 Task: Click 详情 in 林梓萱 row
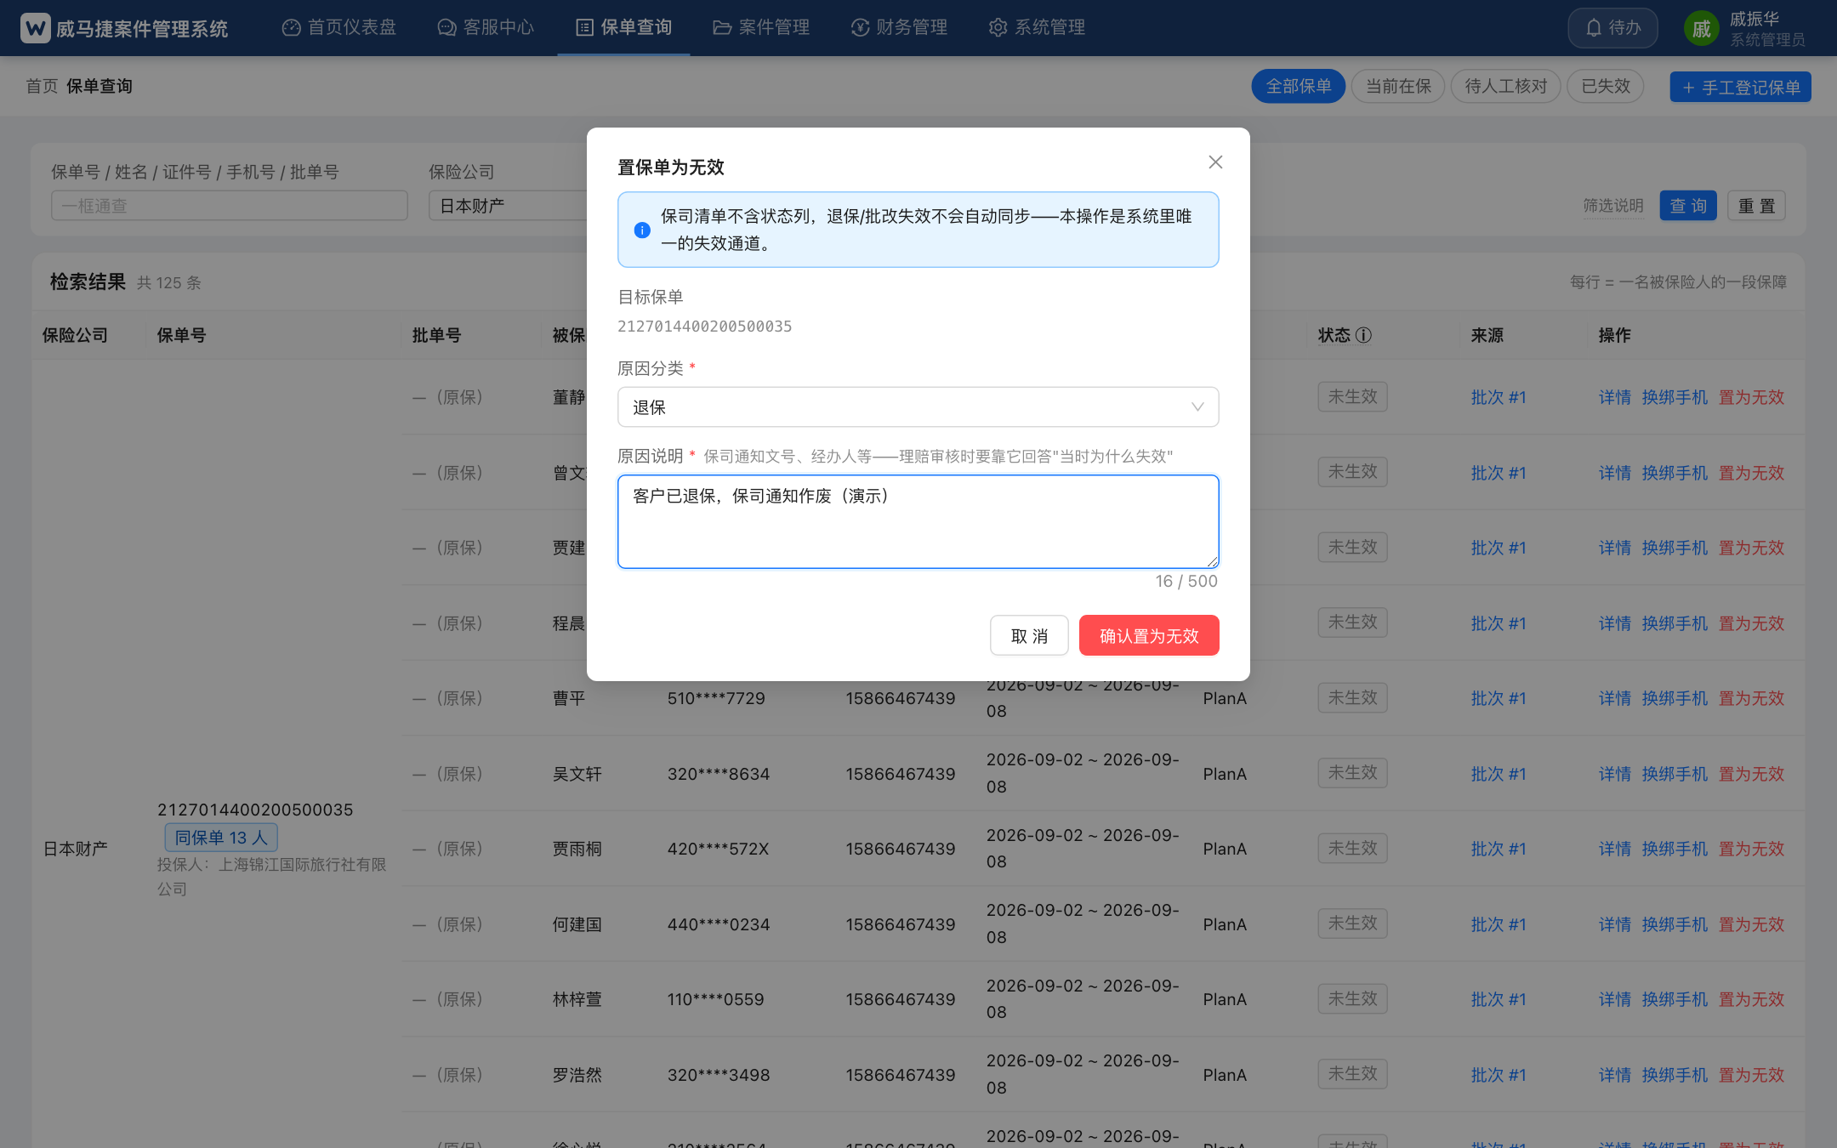coord(1615,999)
